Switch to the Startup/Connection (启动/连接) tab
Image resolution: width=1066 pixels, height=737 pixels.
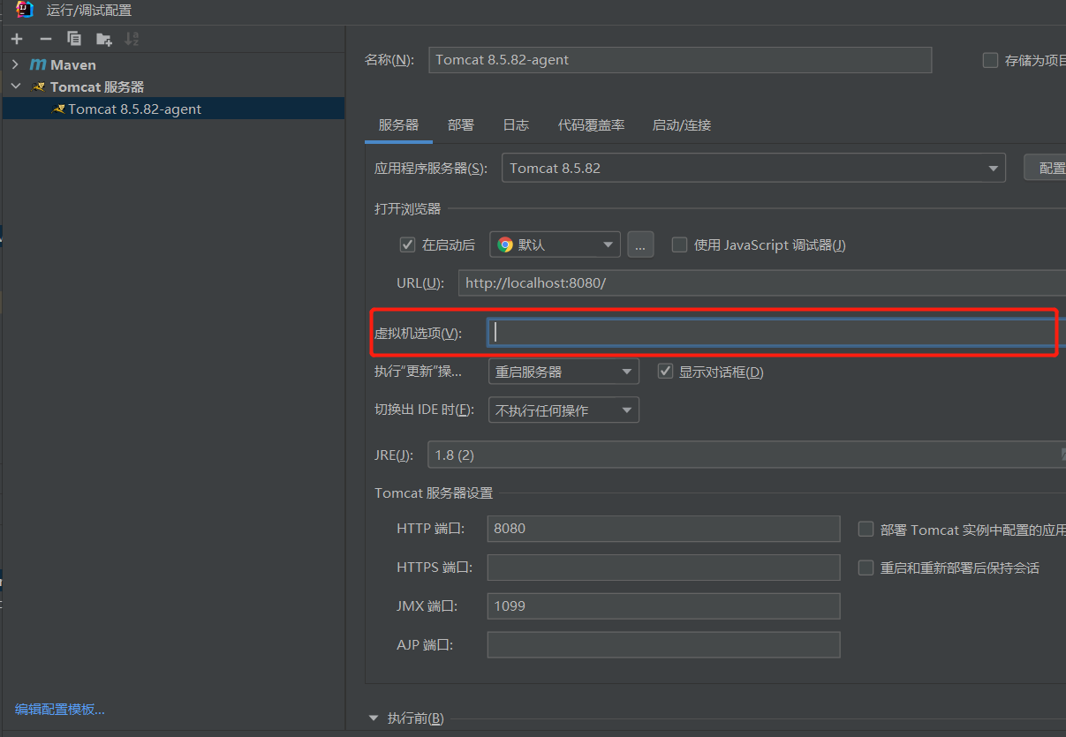[682, 125]
